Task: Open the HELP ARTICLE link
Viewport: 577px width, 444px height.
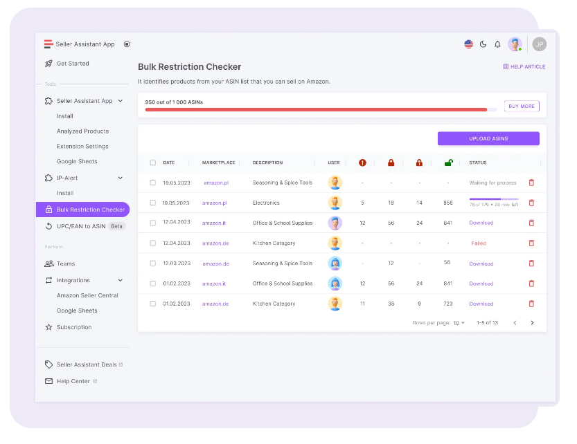Action: pyautogui.click(x=524, y=66)
